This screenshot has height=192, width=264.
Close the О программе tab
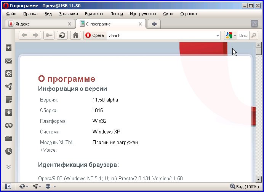[x=140, y=24]
